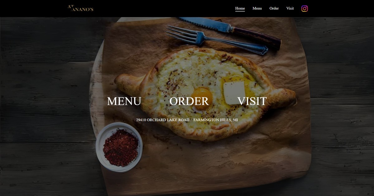Click the Farmington Hills, MI text

coord(216,120)
